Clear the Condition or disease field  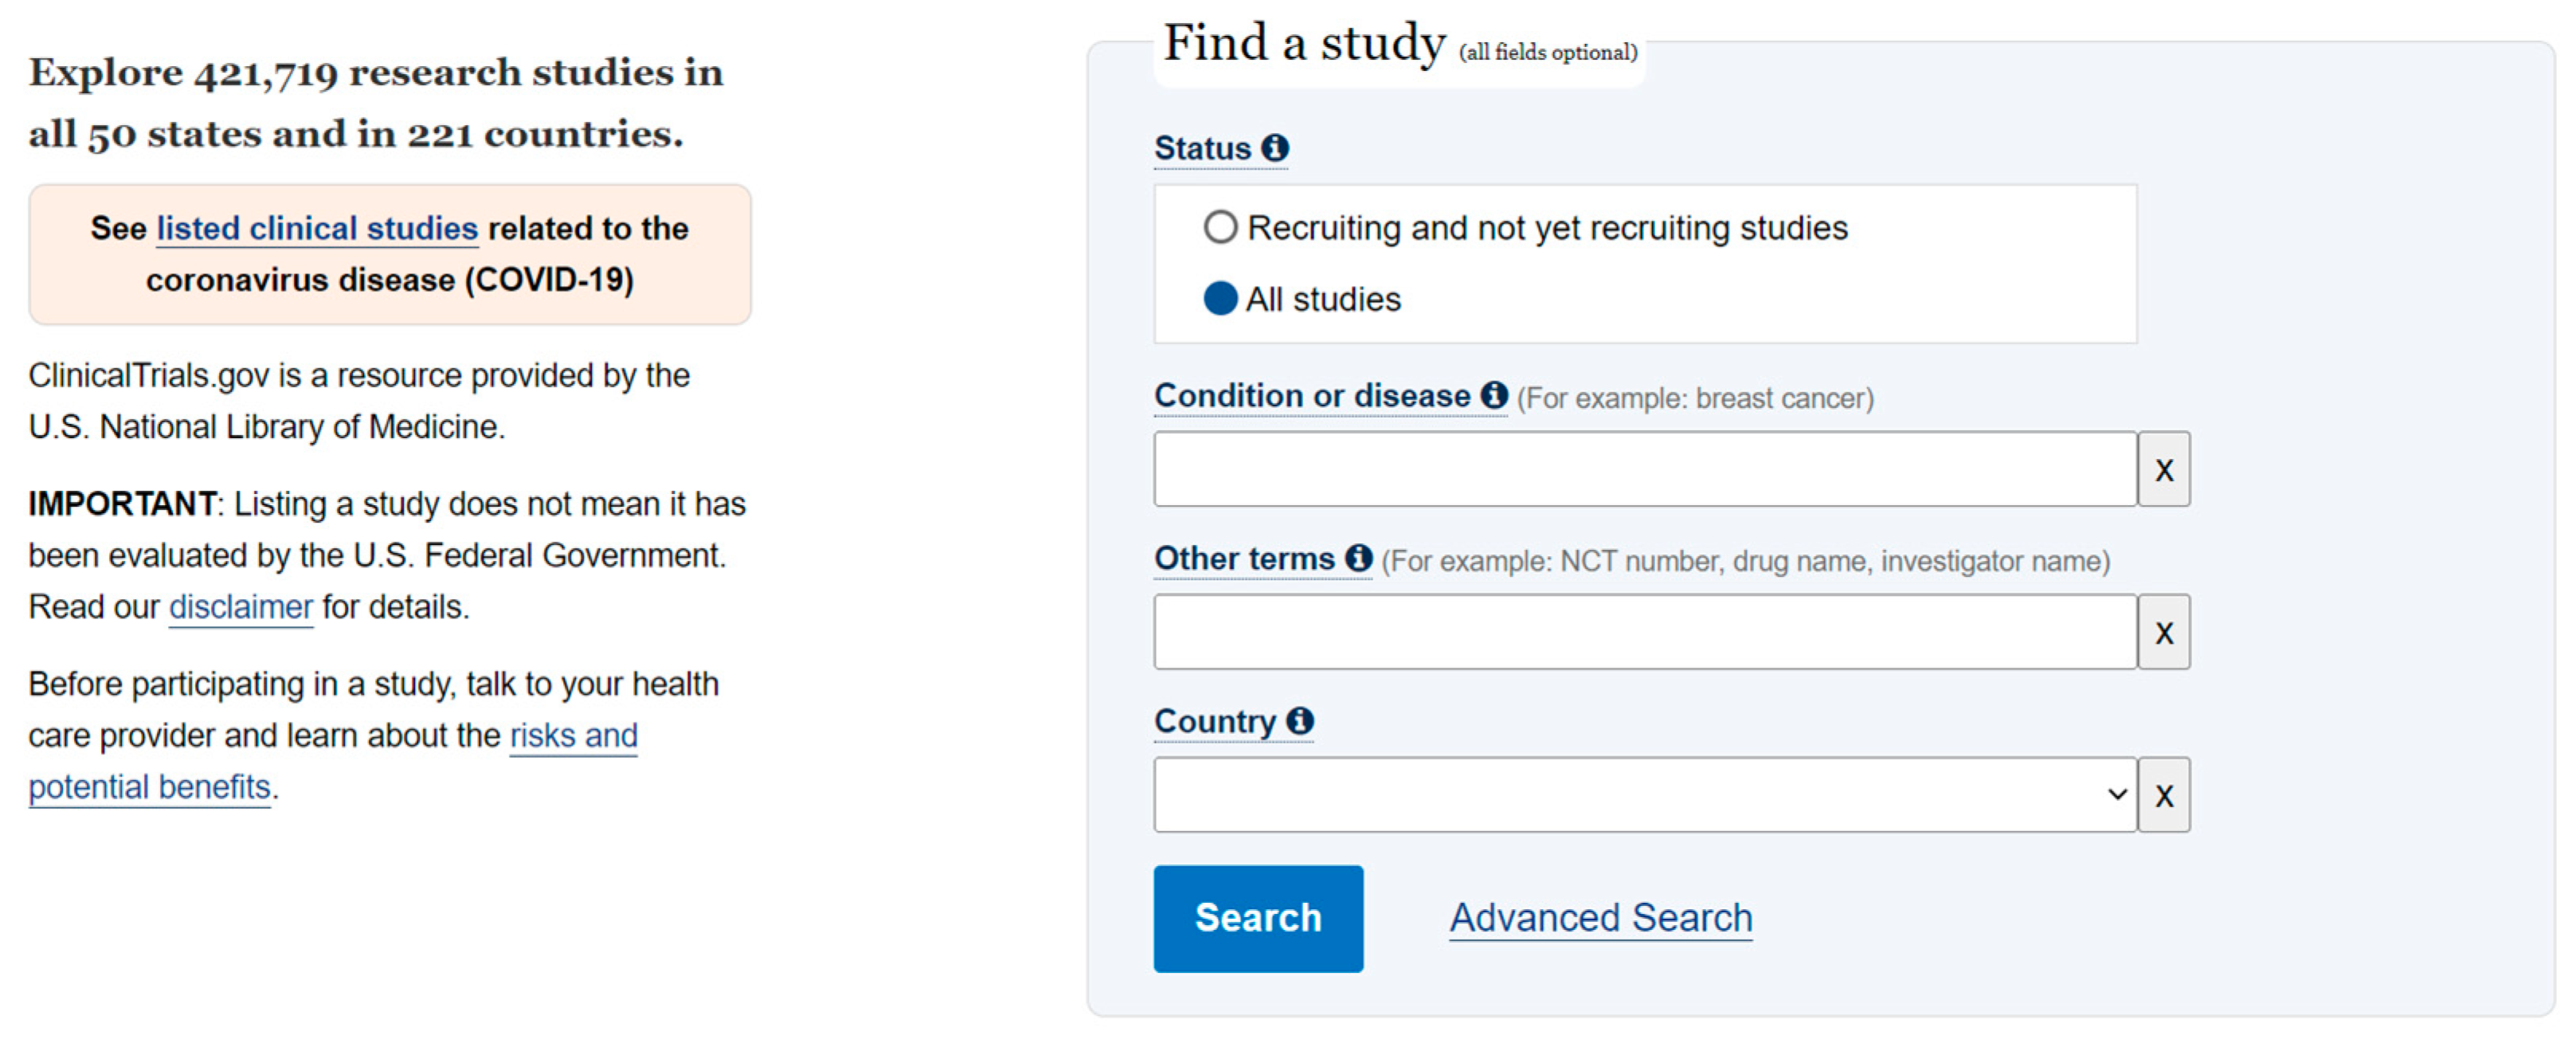tap(2163, 469)
